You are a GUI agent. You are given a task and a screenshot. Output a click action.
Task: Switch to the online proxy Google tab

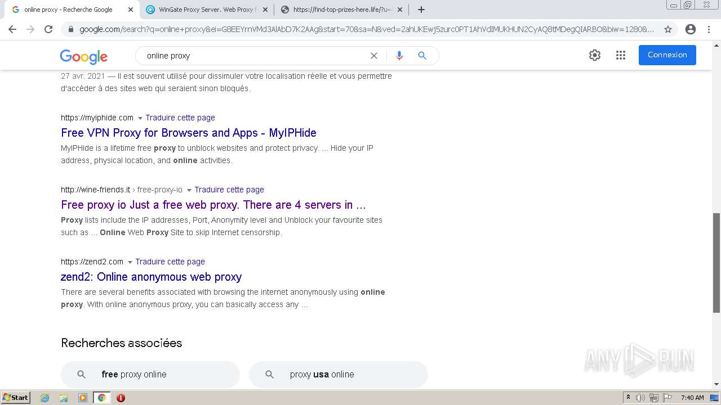coord(72,10)
